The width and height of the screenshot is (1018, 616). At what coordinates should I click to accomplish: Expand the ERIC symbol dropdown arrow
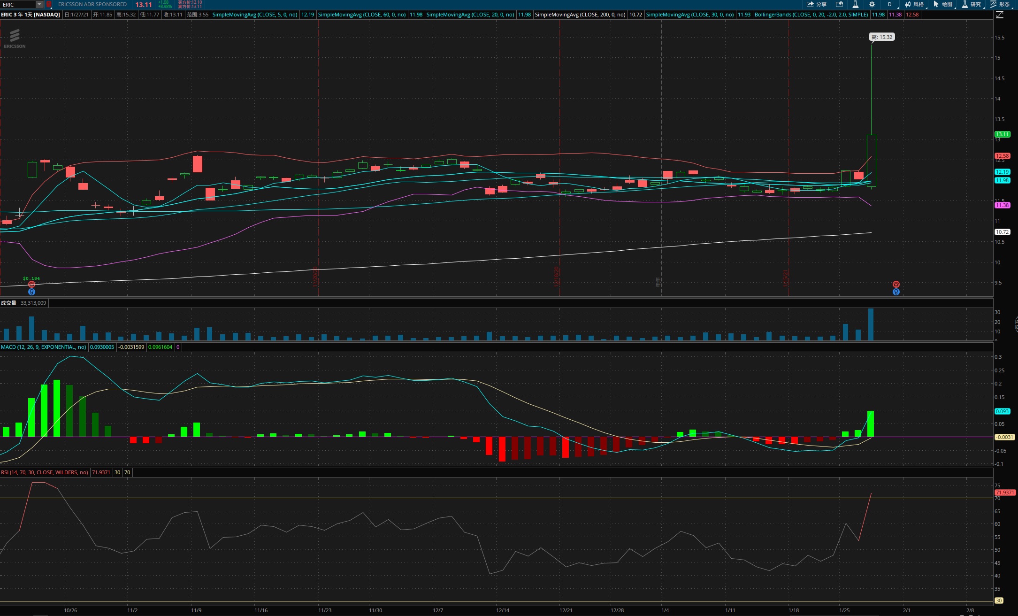tap(39, 4)
